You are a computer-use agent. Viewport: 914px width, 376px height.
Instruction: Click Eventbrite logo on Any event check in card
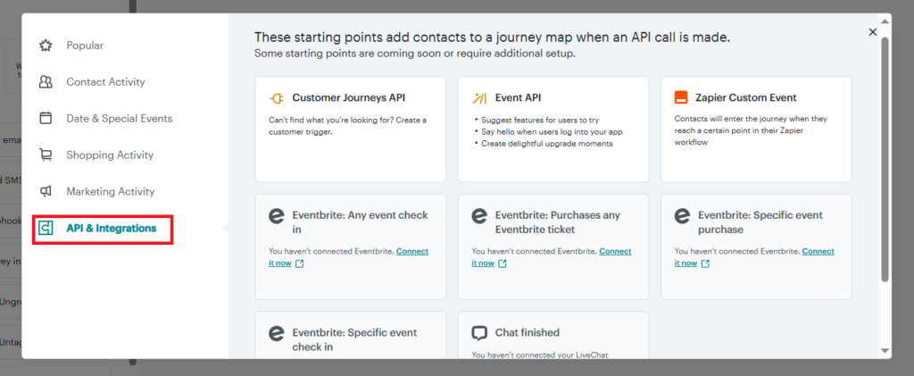click(277, 216)
